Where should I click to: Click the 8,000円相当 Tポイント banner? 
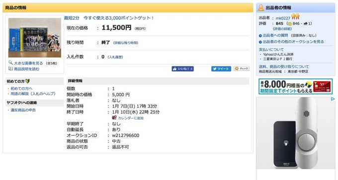(x=295, y=86)
